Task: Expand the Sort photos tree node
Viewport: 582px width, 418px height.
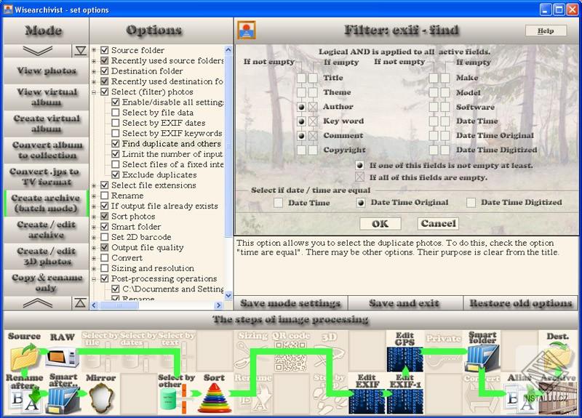Action: [x=94, y=216]
